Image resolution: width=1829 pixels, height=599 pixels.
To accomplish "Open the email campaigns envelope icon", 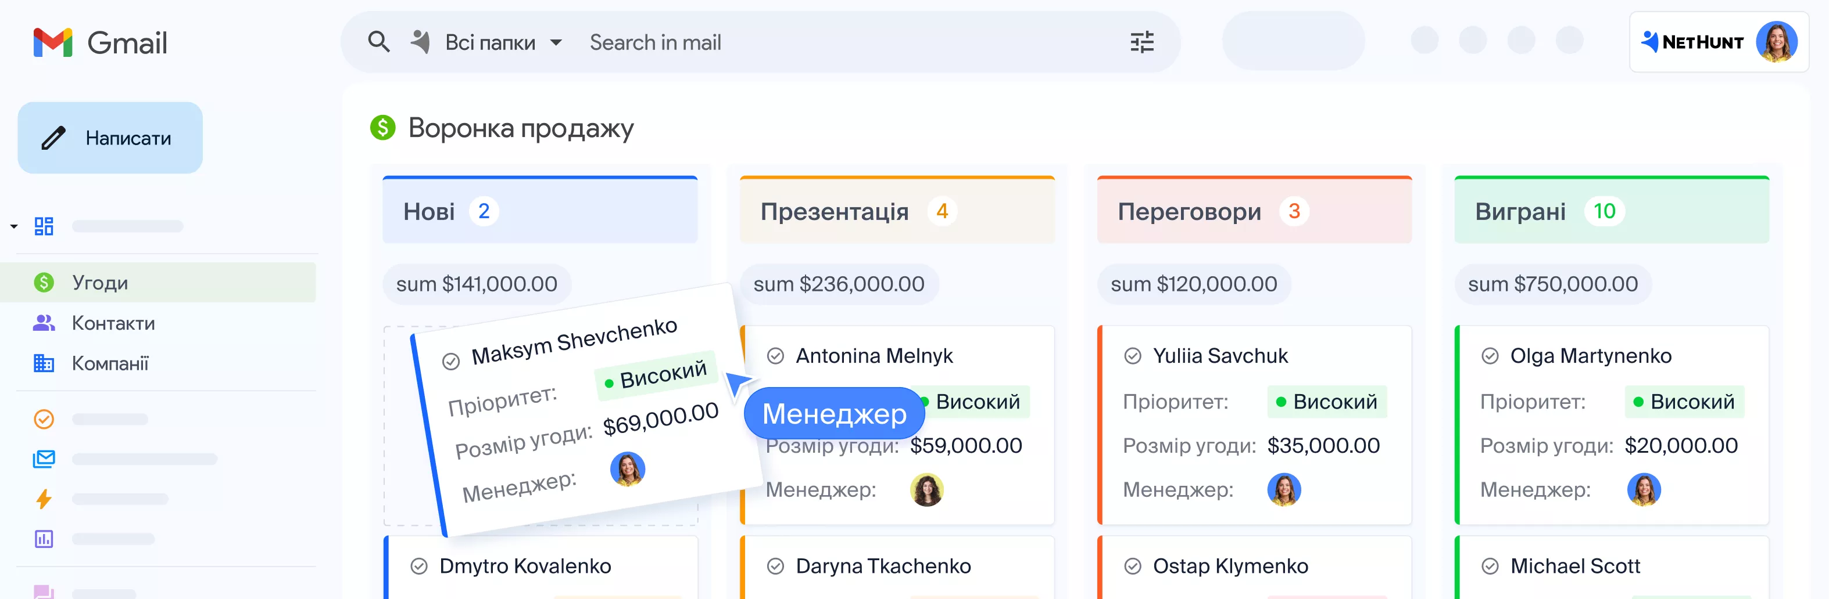I will [x=44, y=459].
